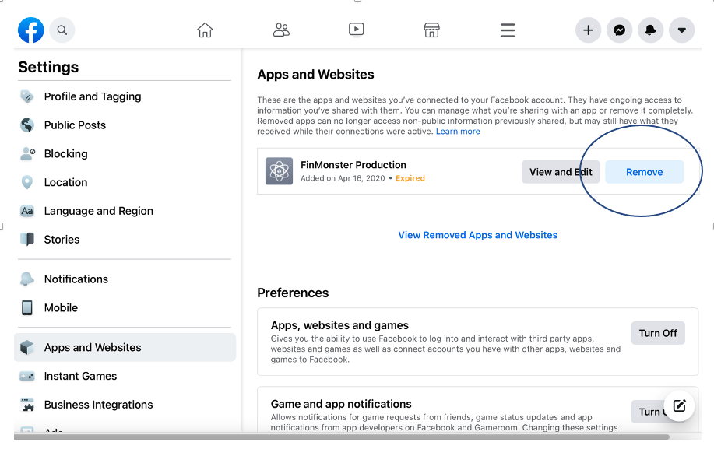Screen dimensions: 714x449
Task: Click the FinMonster Production app icon
Action: [x=279, y=171]
